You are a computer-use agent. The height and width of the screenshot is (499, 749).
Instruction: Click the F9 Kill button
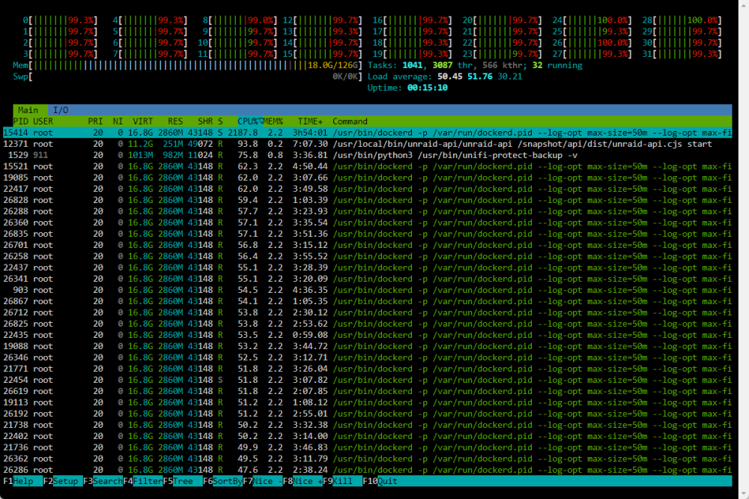coord(342,481)
